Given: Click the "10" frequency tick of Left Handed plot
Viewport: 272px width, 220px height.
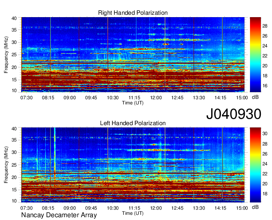Looking at the screenshot, I should [x=14, y=200].
